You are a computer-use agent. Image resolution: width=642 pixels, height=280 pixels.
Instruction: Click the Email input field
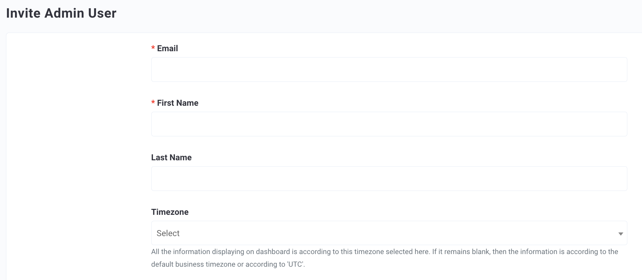point(389,70)
